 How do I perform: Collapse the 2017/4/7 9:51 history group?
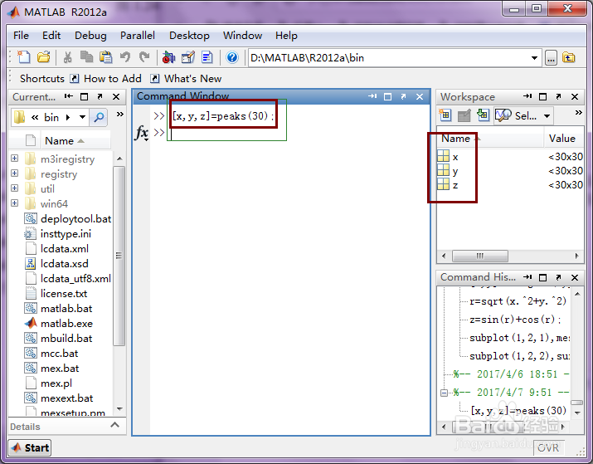point(444,393)
